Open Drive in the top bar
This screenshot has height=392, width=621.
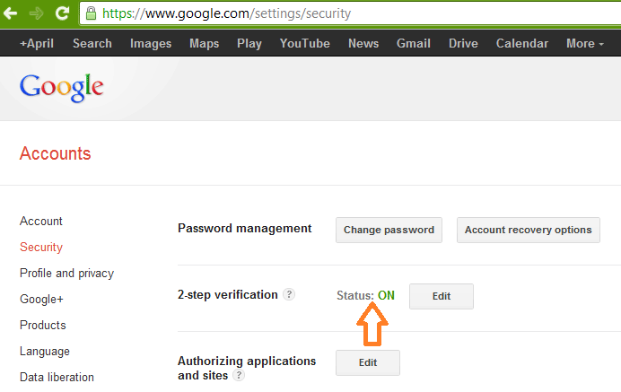point(463,43)
